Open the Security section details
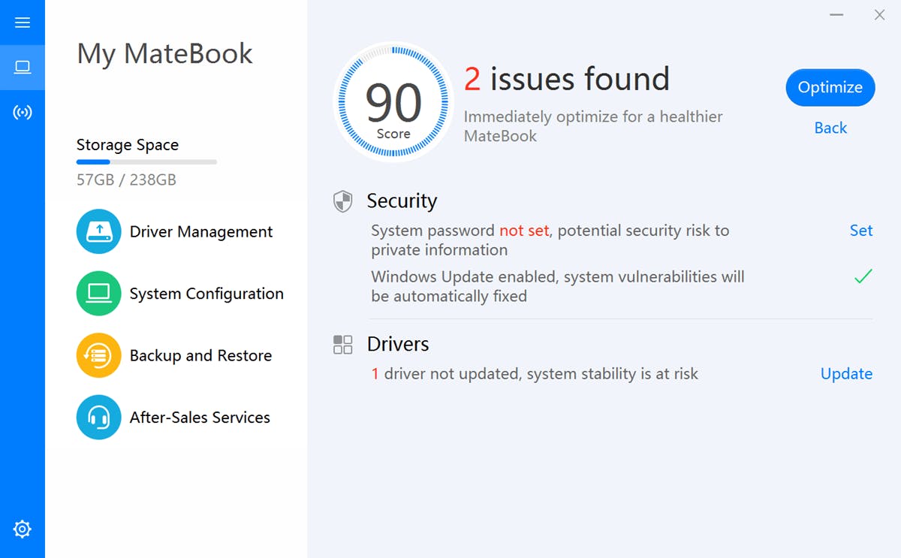Viewport: 901px width, 558px height. coord(402,201)
